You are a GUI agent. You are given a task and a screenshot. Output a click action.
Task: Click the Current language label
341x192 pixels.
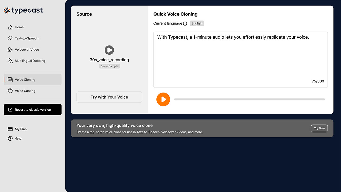[x=168, y=23]
